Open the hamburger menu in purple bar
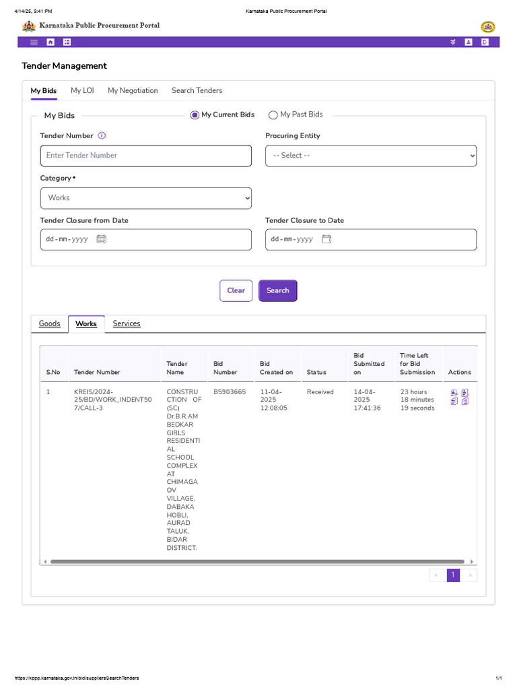517x690 pixels. pyautogui.click(x=34, y=42)
